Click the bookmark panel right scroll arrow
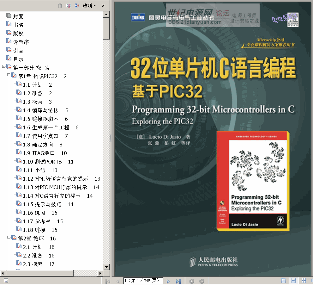 pos(100,273)
